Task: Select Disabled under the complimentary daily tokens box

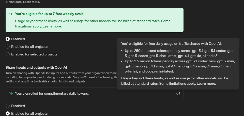Action: point(8,106)
